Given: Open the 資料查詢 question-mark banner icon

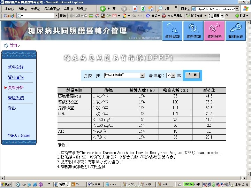Looking at the screenshot, I should (193, 31).
